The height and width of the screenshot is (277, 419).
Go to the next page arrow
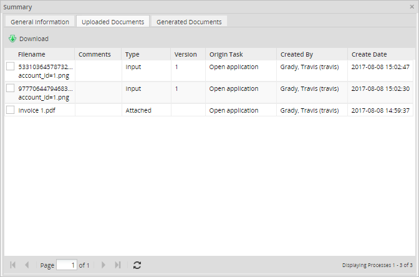click(x=104, y=265)
